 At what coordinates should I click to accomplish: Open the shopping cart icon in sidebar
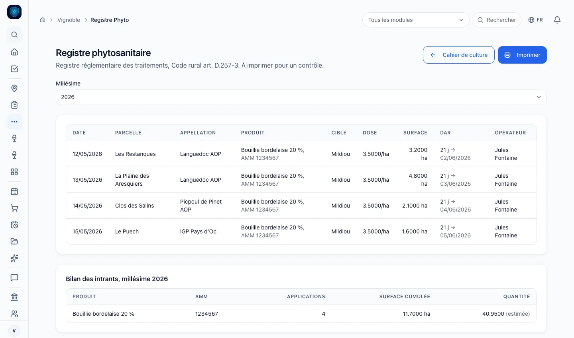coord(14,208)
